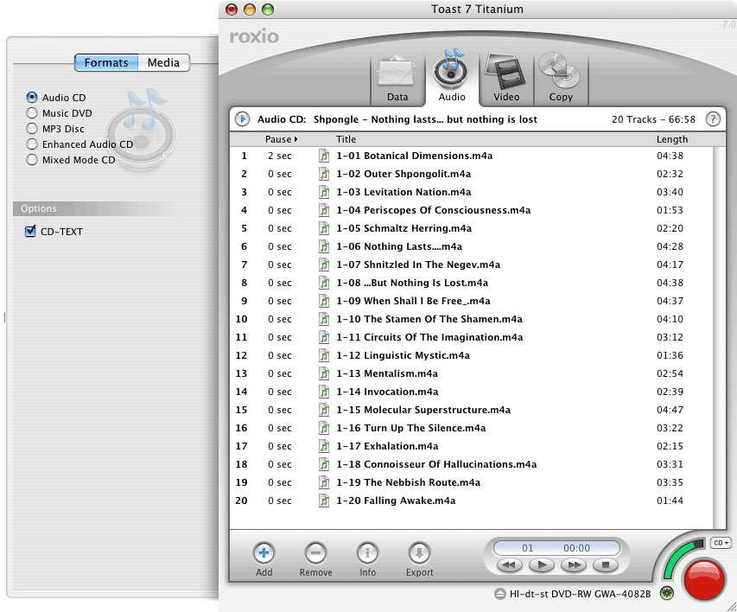Click file icon of Circuits Of The Imagination

(324, 337)
